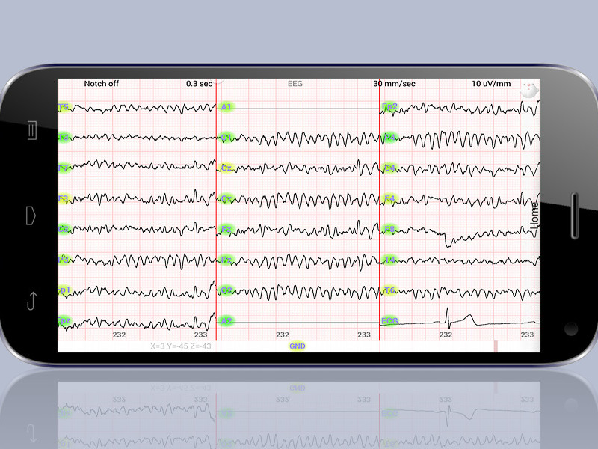Select the Fp2 channel marker

(x=389, y=107)
